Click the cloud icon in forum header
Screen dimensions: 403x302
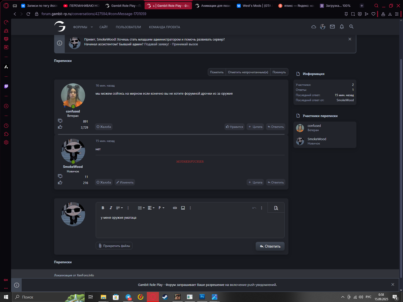coord(314,27)
